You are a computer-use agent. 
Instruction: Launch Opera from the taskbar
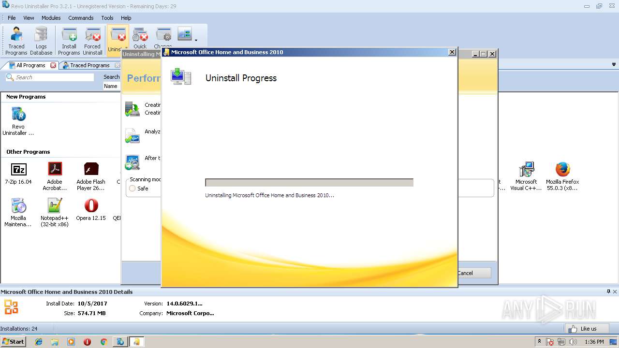[87, 342]
